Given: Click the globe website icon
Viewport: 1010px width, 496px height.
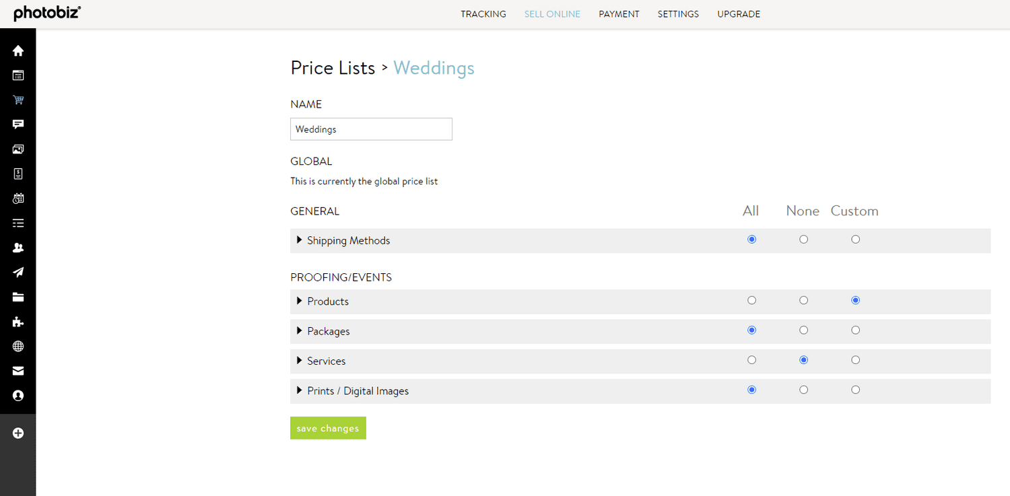Looking at the screenshot, I should pos(18,346).
